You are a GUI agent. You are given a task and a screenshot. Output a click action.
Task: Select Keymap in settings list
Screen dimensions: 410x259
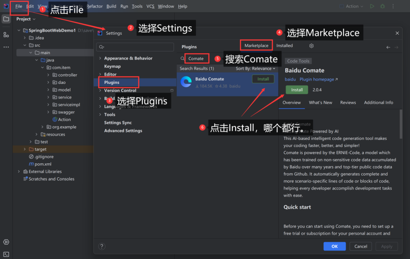coord(112,66)
